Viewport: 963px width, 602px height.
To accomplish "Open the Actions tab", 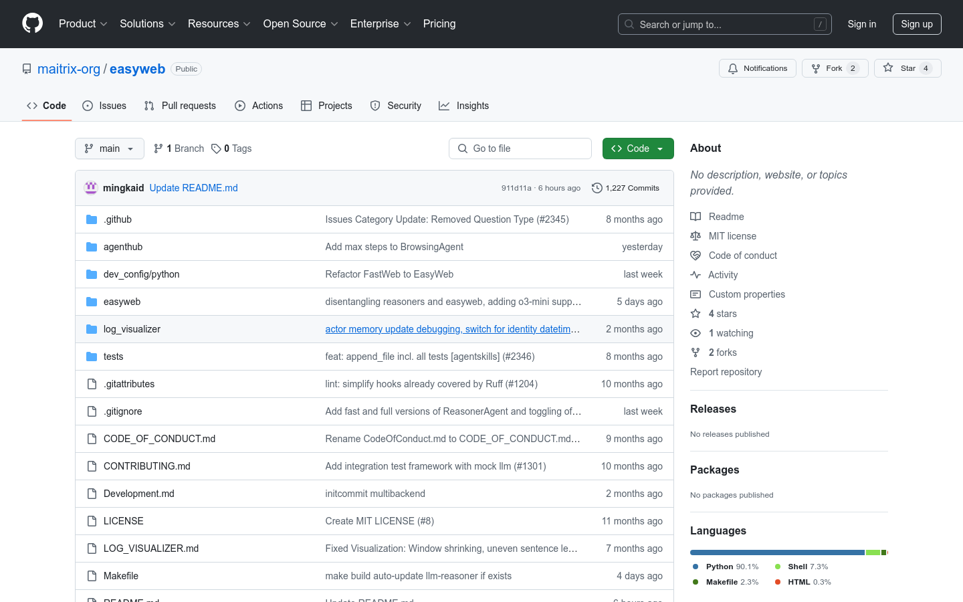I will pos(259,106).
